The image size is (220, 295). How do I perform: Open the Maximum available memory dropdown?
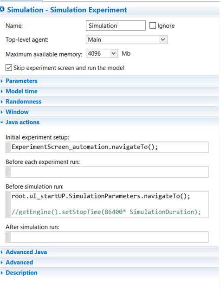pos(102,53)
